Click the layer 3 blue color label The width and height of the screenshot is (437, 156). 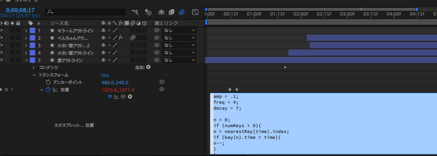pos(32,45)
